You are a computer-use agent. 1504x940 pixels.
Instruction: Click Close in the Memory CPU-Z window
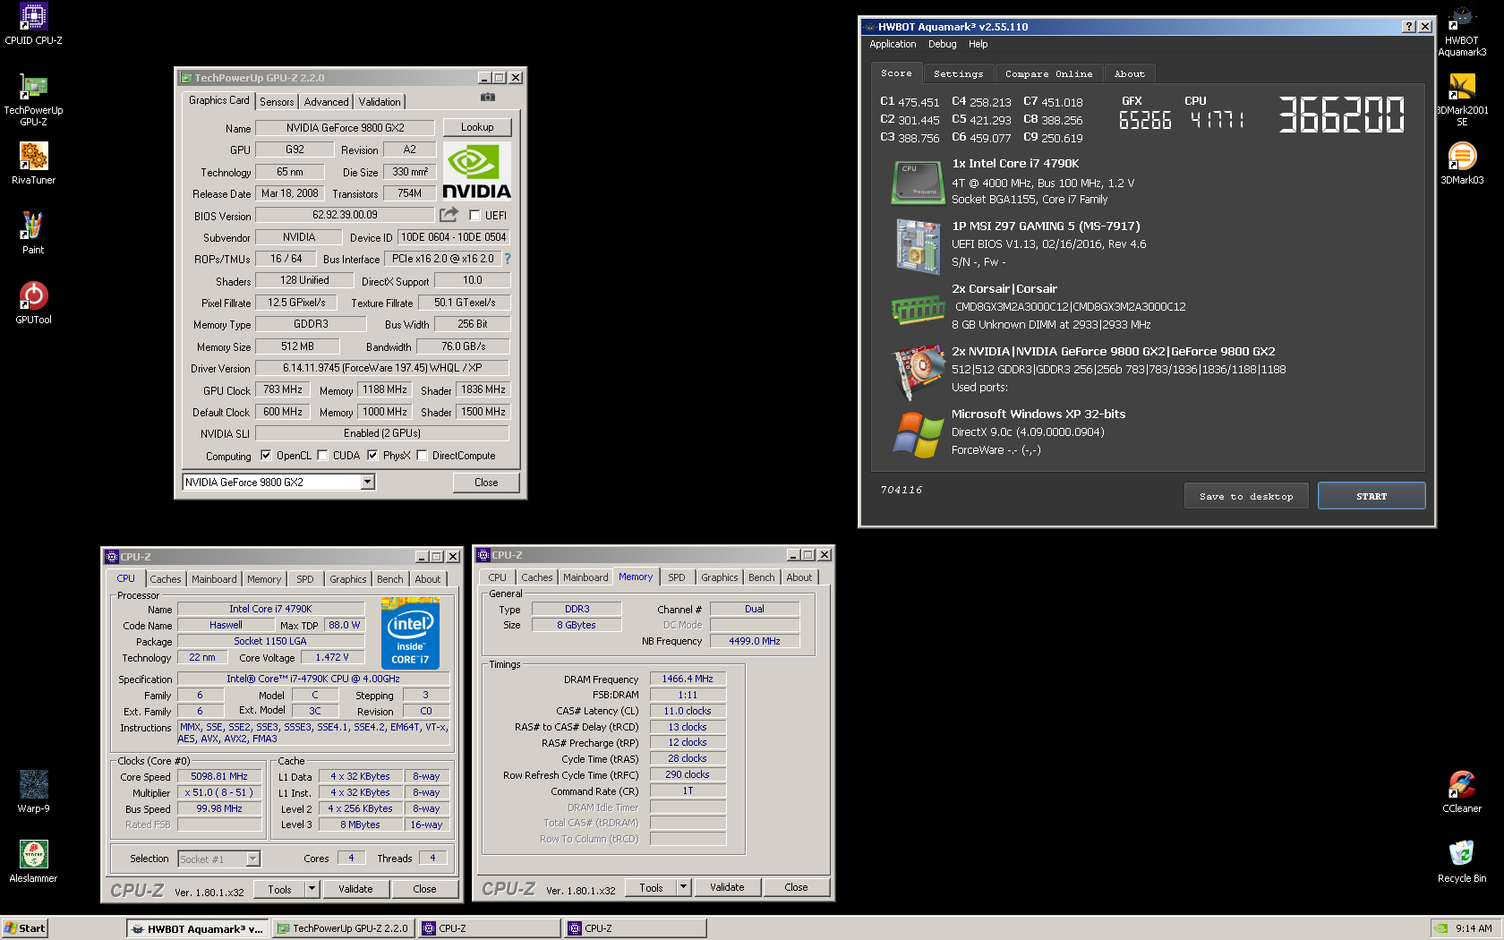(x=796, y=887)
